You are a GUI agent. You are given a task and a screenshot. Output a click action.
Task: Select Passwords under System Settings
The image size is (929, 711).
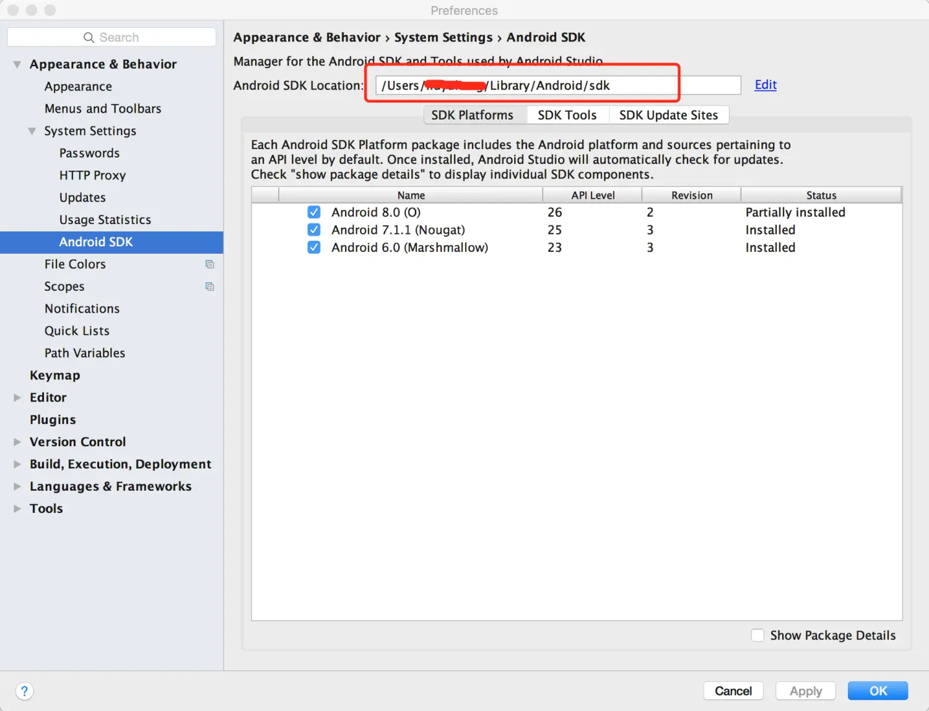89,153
